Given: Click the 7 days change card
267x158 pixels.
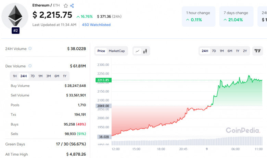Looking at the screenshot, I should (x=236, y=16).
